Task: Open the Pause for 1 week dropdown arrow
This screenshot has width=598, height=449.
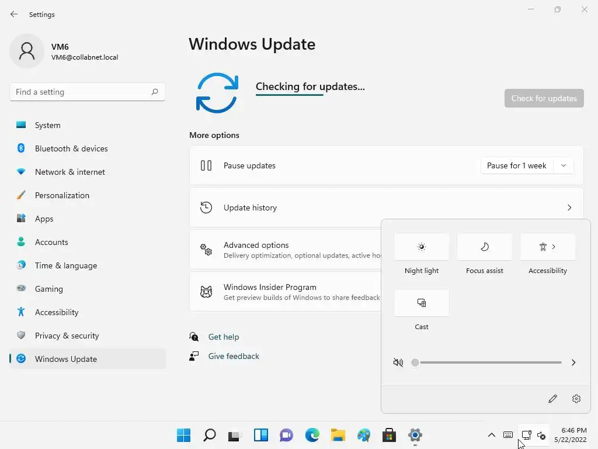Action: coord(564,165)
